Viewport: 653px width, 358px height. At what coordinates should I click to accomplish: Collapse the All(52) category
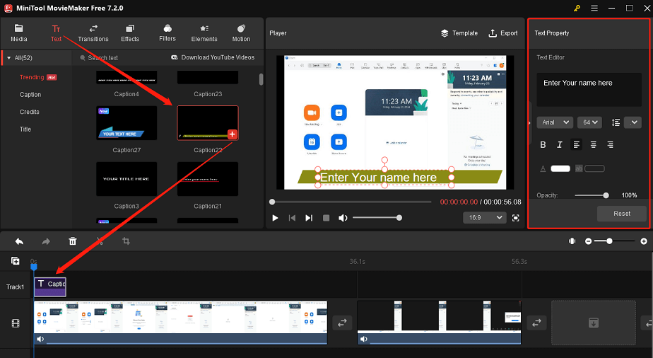[8, 58]
